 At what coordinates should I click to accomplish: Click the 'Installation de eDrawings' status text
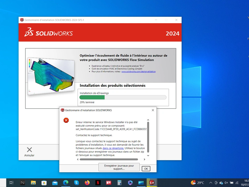coord(94,93)
